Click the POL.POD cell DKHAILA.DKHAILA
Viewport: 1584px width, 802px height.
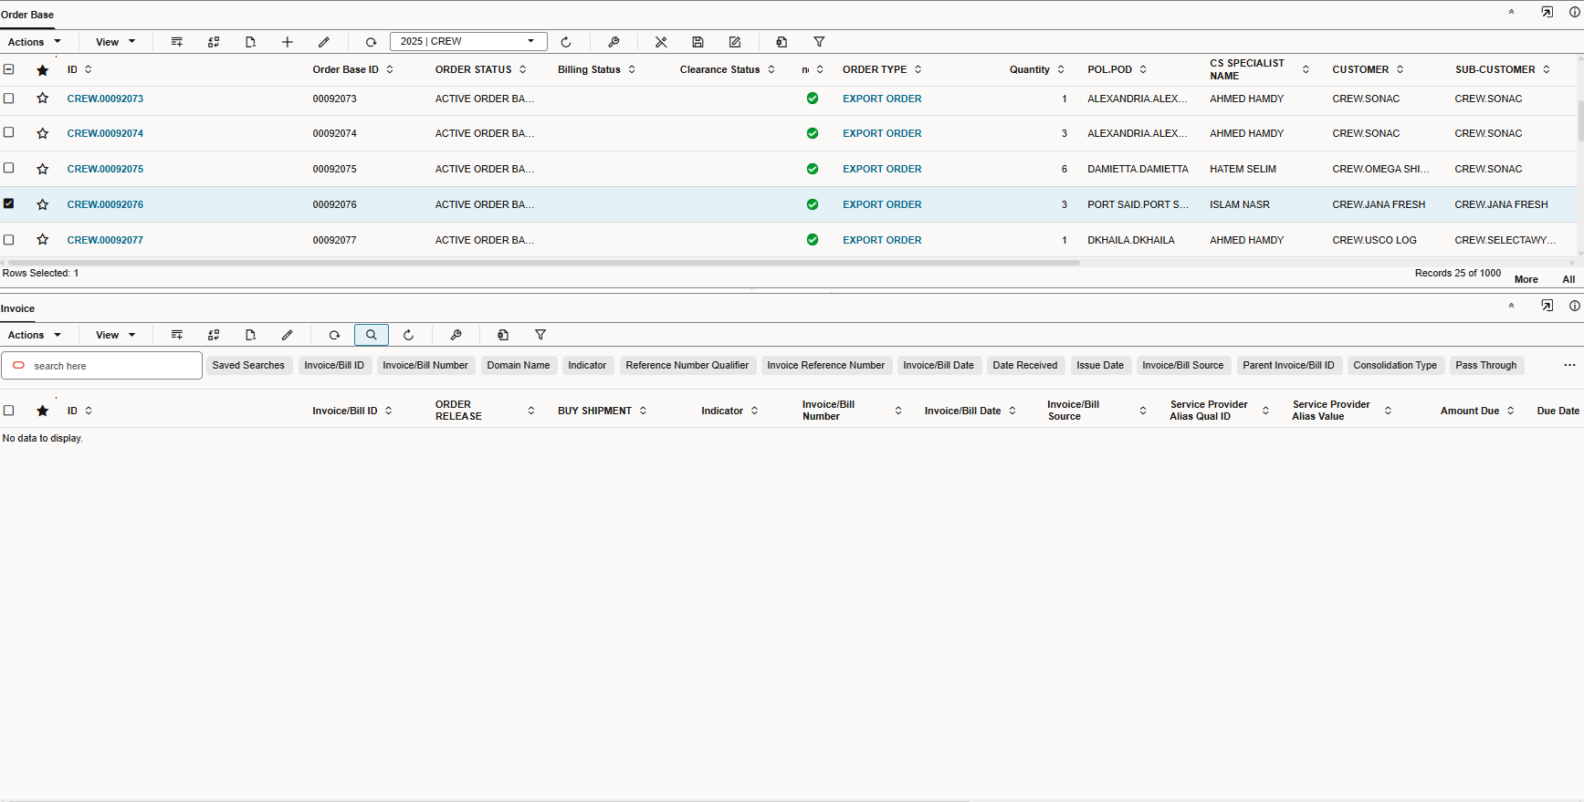point(1131,240)
